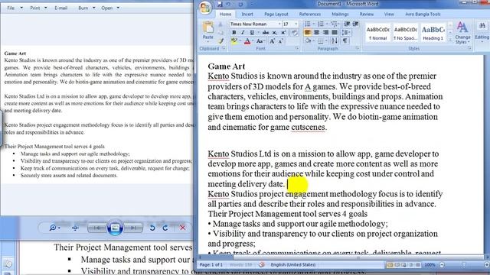Rotate clockwise in the photo viewer
Viewport: 490px width, 275px height.
tap(165, 228)
